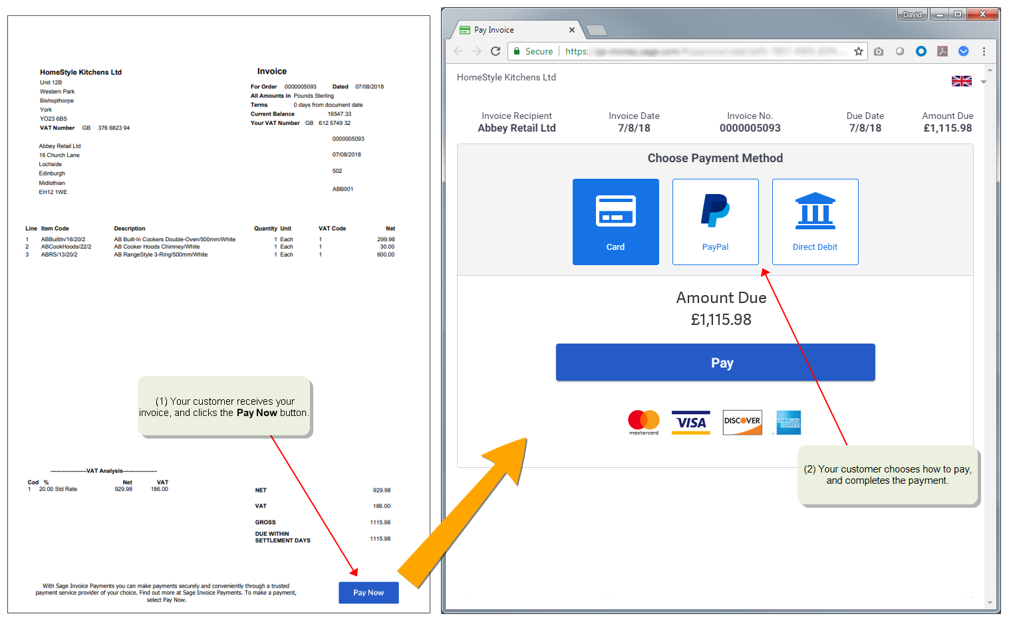Select the Card payment method icon
The height and width of the screenshot is (622, 1009).
615,221
